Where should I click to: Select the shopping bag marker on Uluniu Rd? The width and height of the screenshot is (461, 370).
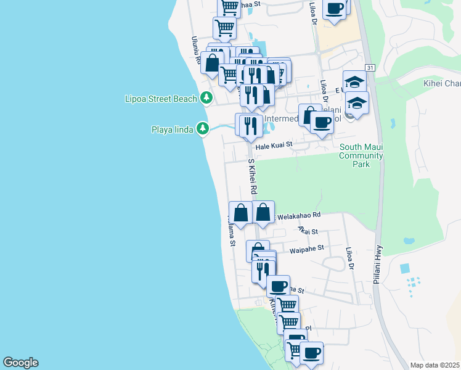pyautogui.click(x=212, y=64)
